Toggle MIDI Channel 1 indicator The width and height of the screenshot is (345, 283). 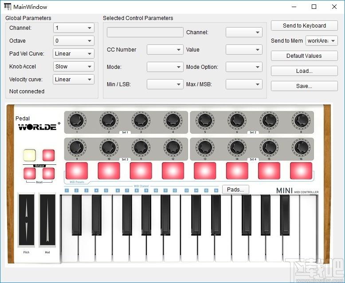(x=67, y=191)
